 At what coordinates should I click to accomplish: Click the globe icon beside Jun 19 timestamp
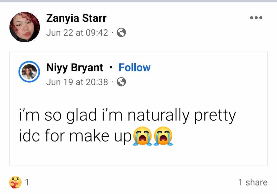tap(121, 82)
